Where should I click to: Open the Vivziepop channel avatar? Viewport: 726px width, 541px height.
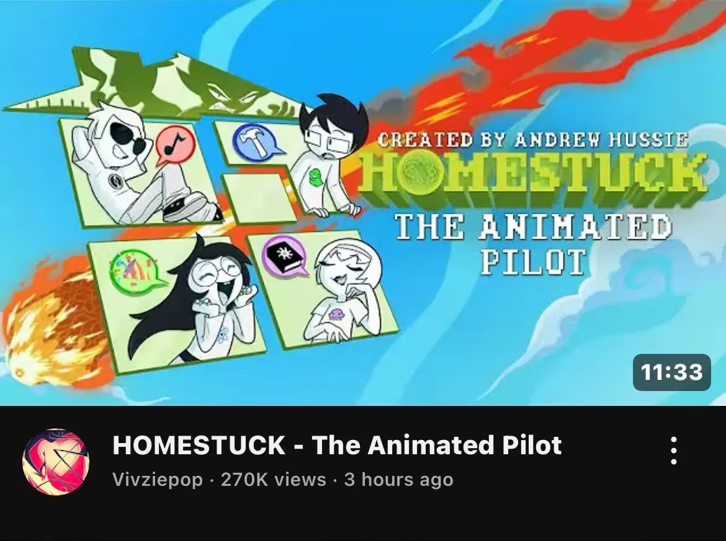(56, 462)
